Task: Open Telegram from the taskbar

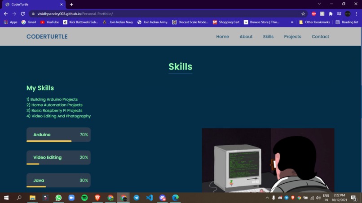Action: point(137,198)
